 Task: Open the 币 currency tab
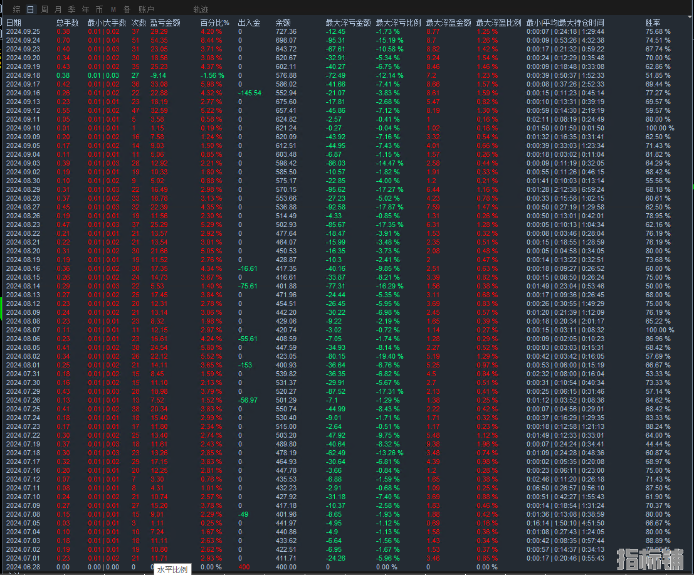pos(99,9)
